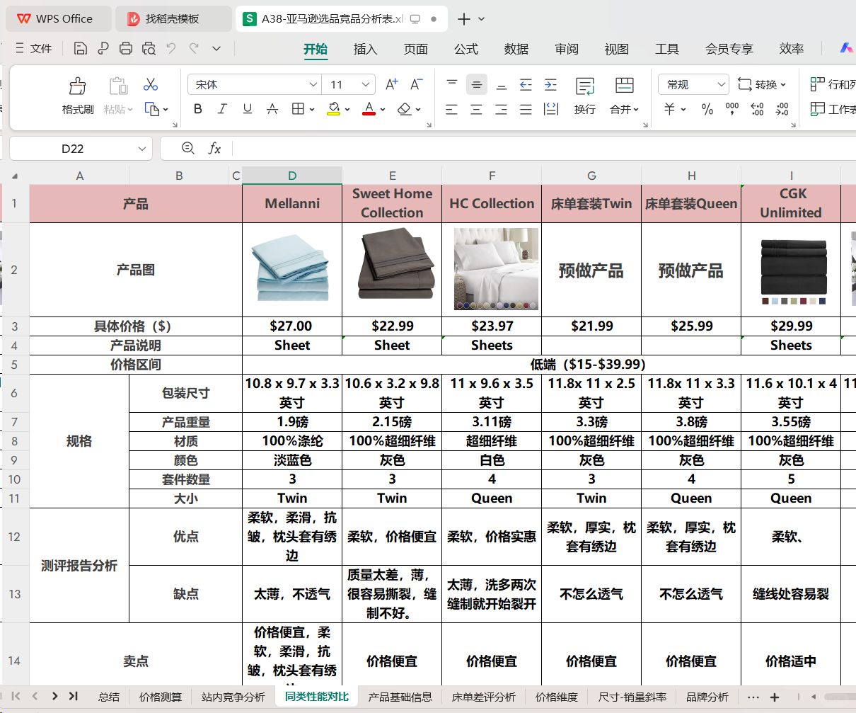This screenshot has height=713, width=856.
Task: Open the font name dropdown (宋体)
Action: (x=313, y=84)
